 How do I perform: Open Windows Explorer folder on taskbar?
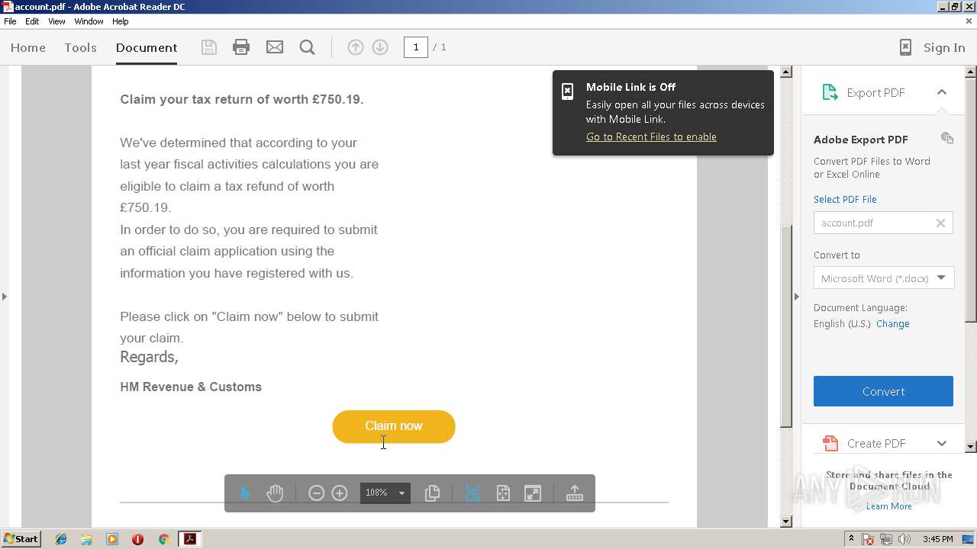pyautogui.click(x=86, y=539)
